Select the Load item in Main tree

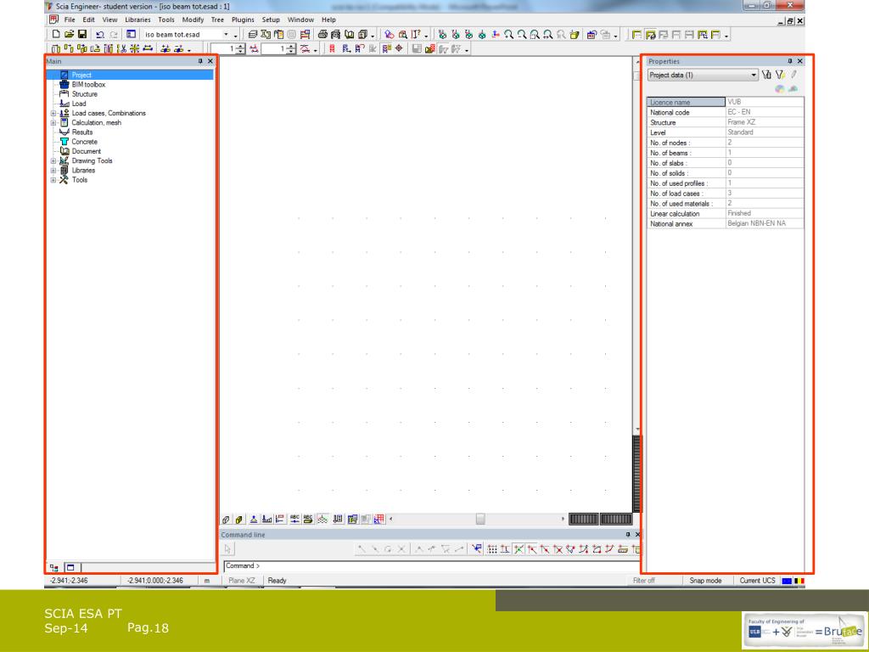point(79,103)
